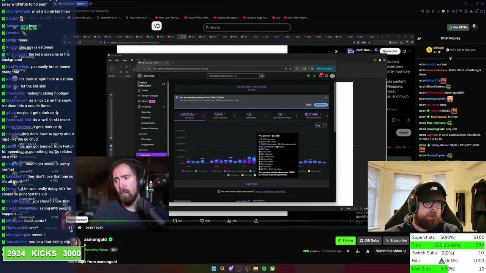Viewport: 486px width, 273px height.
Task: Click Close on the Turbo banner
Action: click(x=309, y=105)
